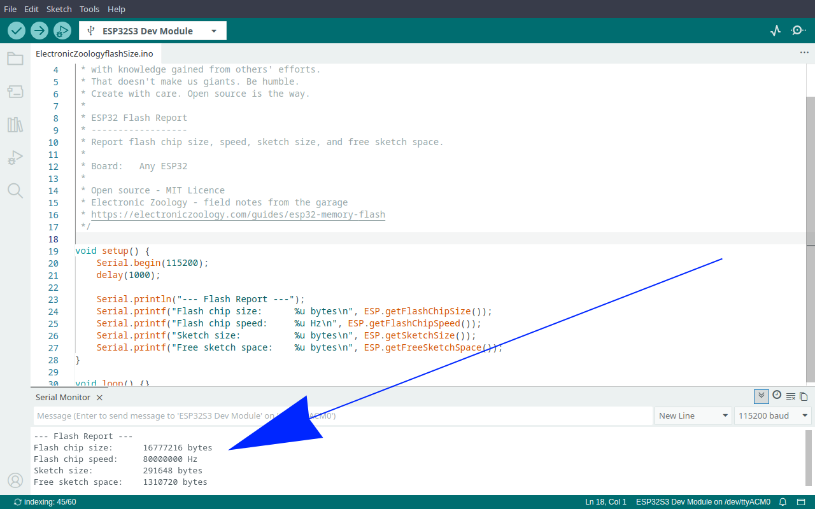Clear the Serial Monitor output
The width and height of the screenshot is (815, 509).
pos(791,396)
